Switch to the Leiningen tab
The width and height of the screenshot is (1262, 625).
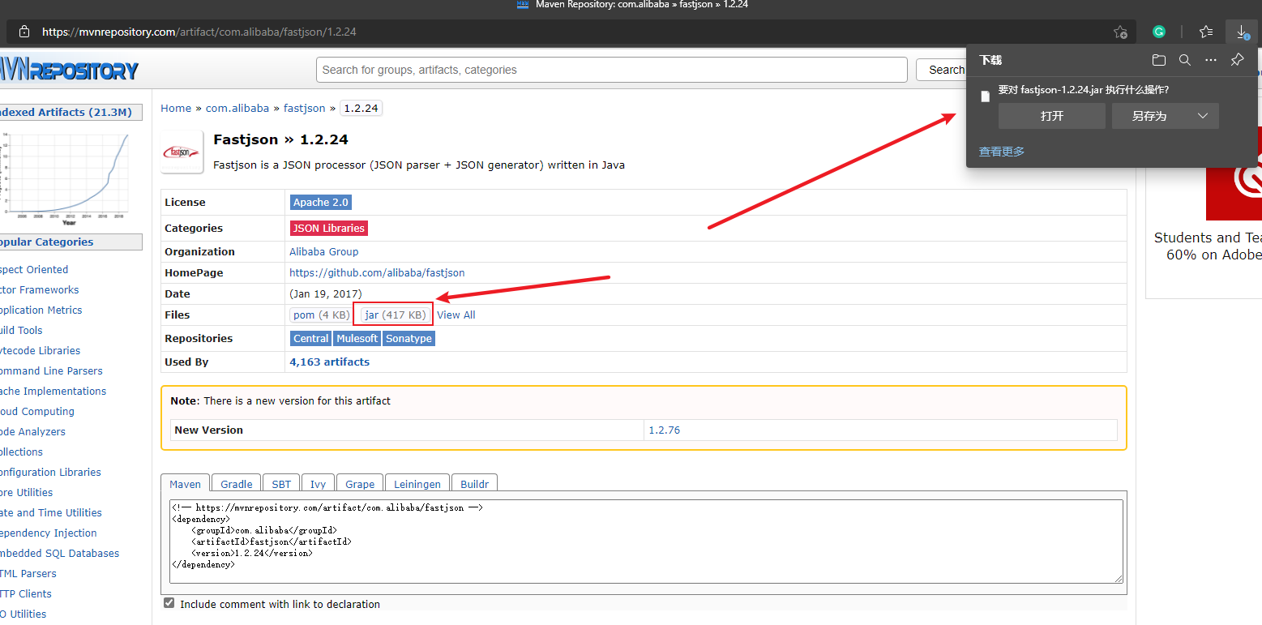417,483
